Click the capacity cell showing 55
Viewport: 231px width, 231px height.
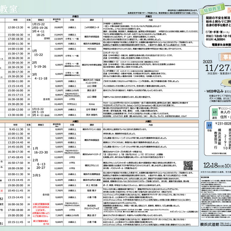(x=28, y=129)
